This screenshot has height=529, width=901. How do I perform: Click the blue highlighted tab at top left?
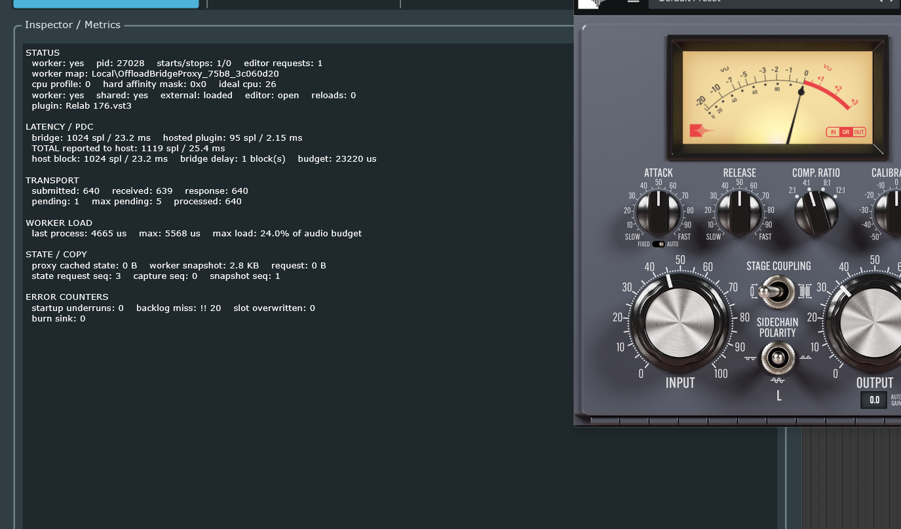tap(105, 4)
